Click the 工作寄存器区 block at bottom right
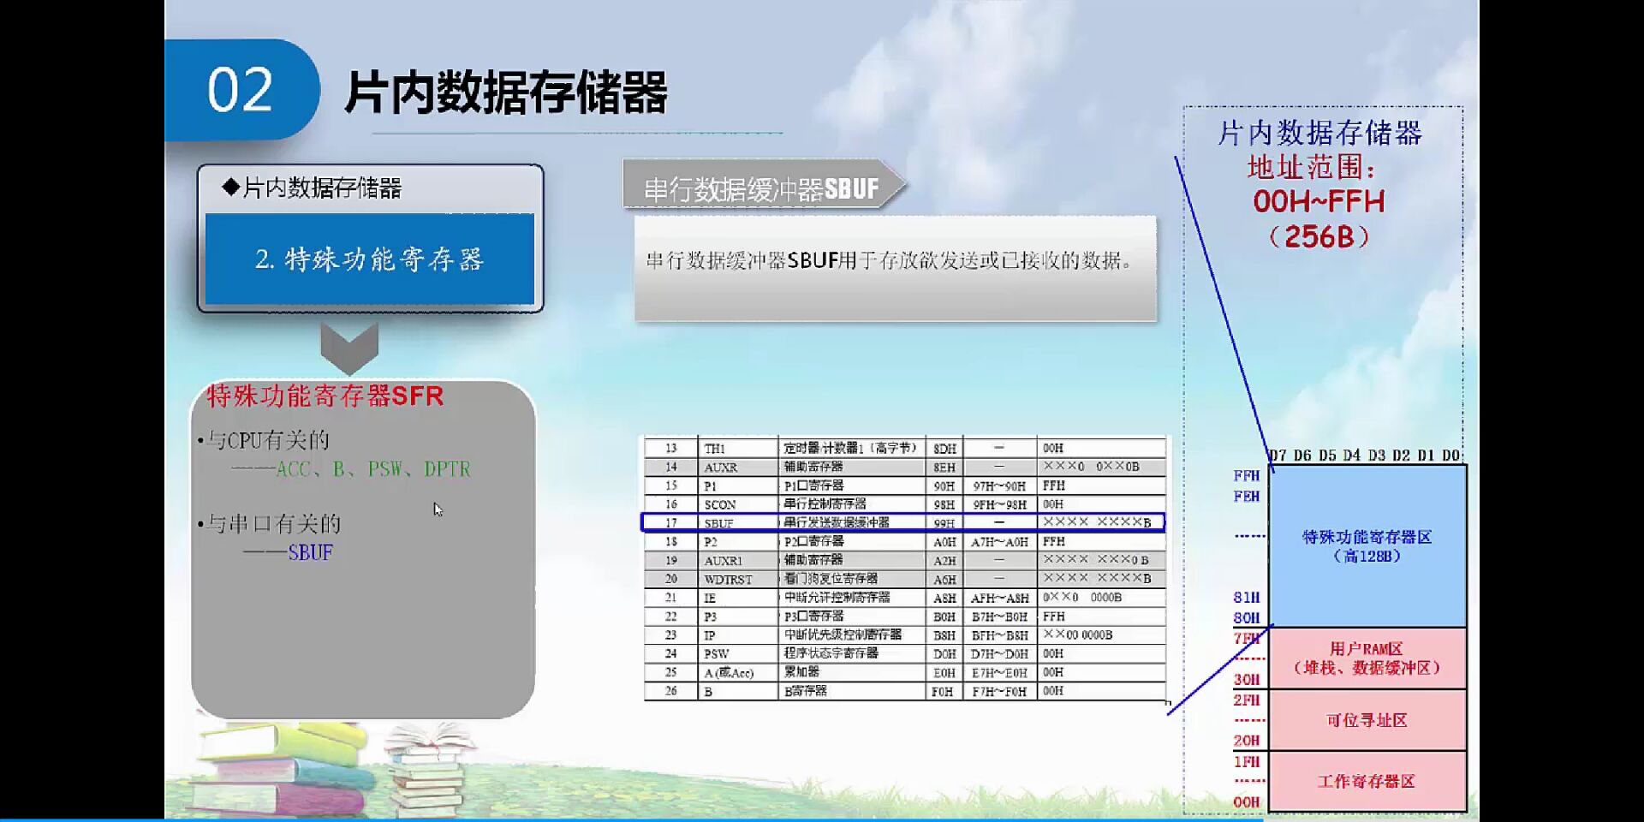 coord(1367,780)
